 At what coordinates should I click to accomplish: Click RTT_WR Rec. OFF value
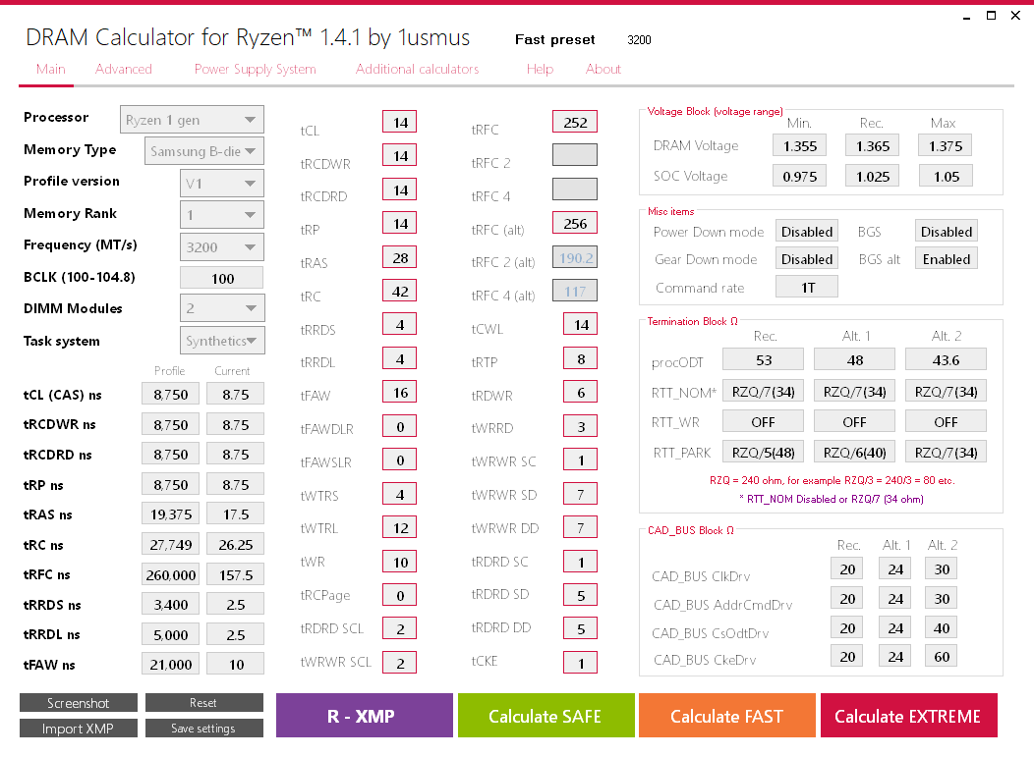(x=763, y=421)
